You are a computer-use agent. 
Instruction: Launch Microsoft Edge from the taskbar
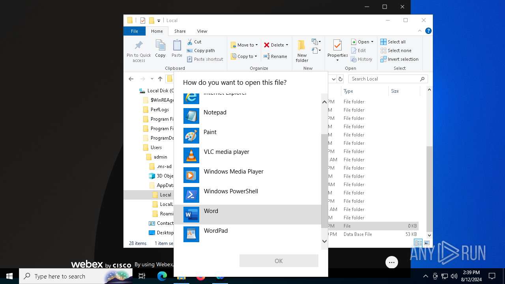tap(162, 276)
